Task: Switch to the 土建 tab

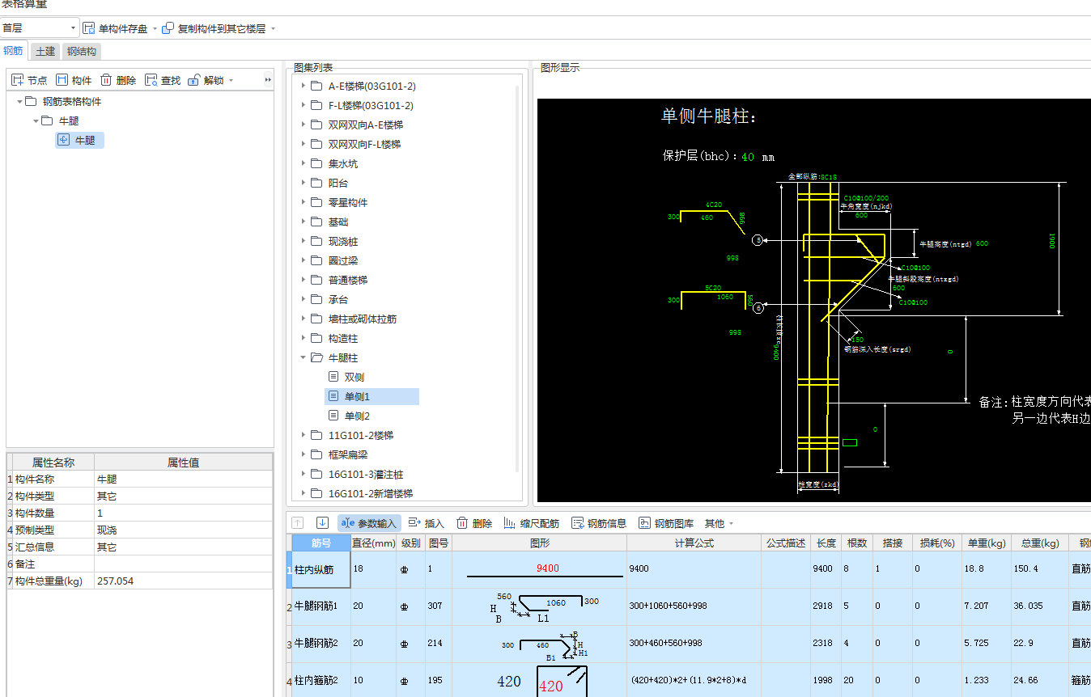Action: [45, 52]
